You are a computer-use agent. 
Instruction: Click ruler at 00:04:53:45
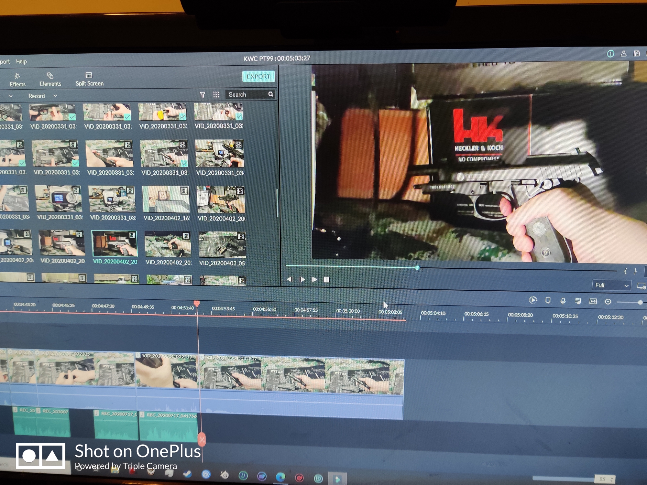(223, 308)
